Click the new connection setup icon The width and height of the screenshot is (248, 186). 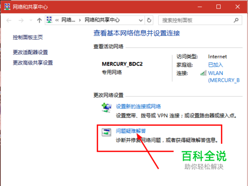point(106,108)
